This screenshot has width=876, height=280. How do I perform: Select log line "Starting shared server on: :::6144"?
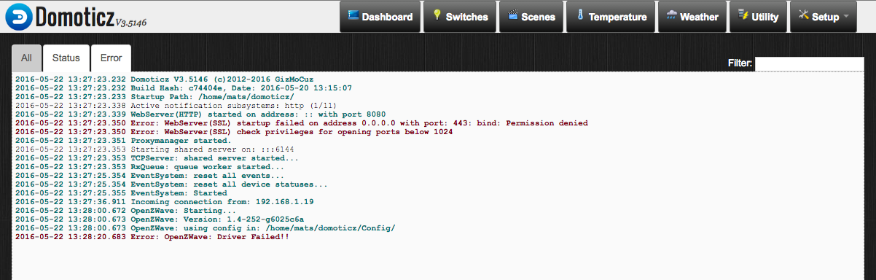(x=155, y=149)
